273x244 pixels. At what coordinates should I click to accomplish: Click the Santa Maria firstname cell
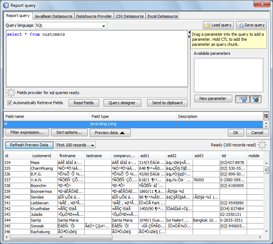coord(71,220)
